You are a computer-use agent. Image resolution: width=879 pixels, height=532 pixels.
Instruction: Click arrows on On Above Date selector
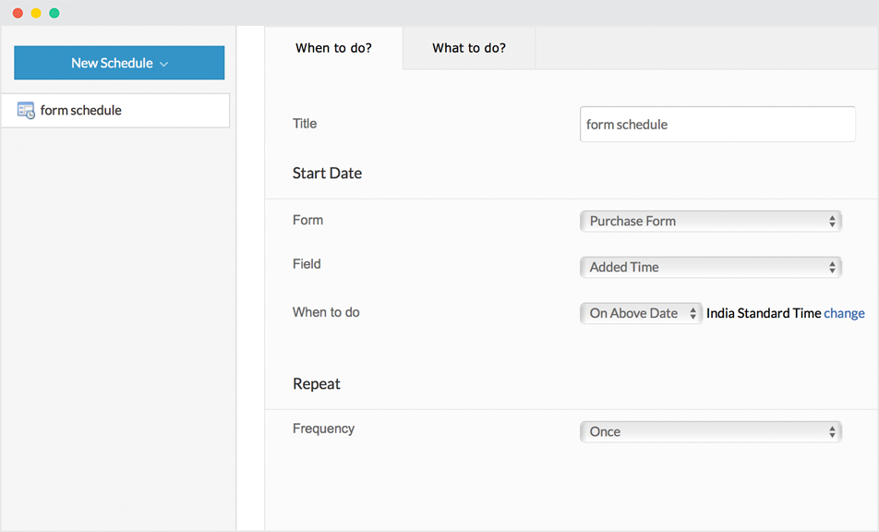click(692, 314)
